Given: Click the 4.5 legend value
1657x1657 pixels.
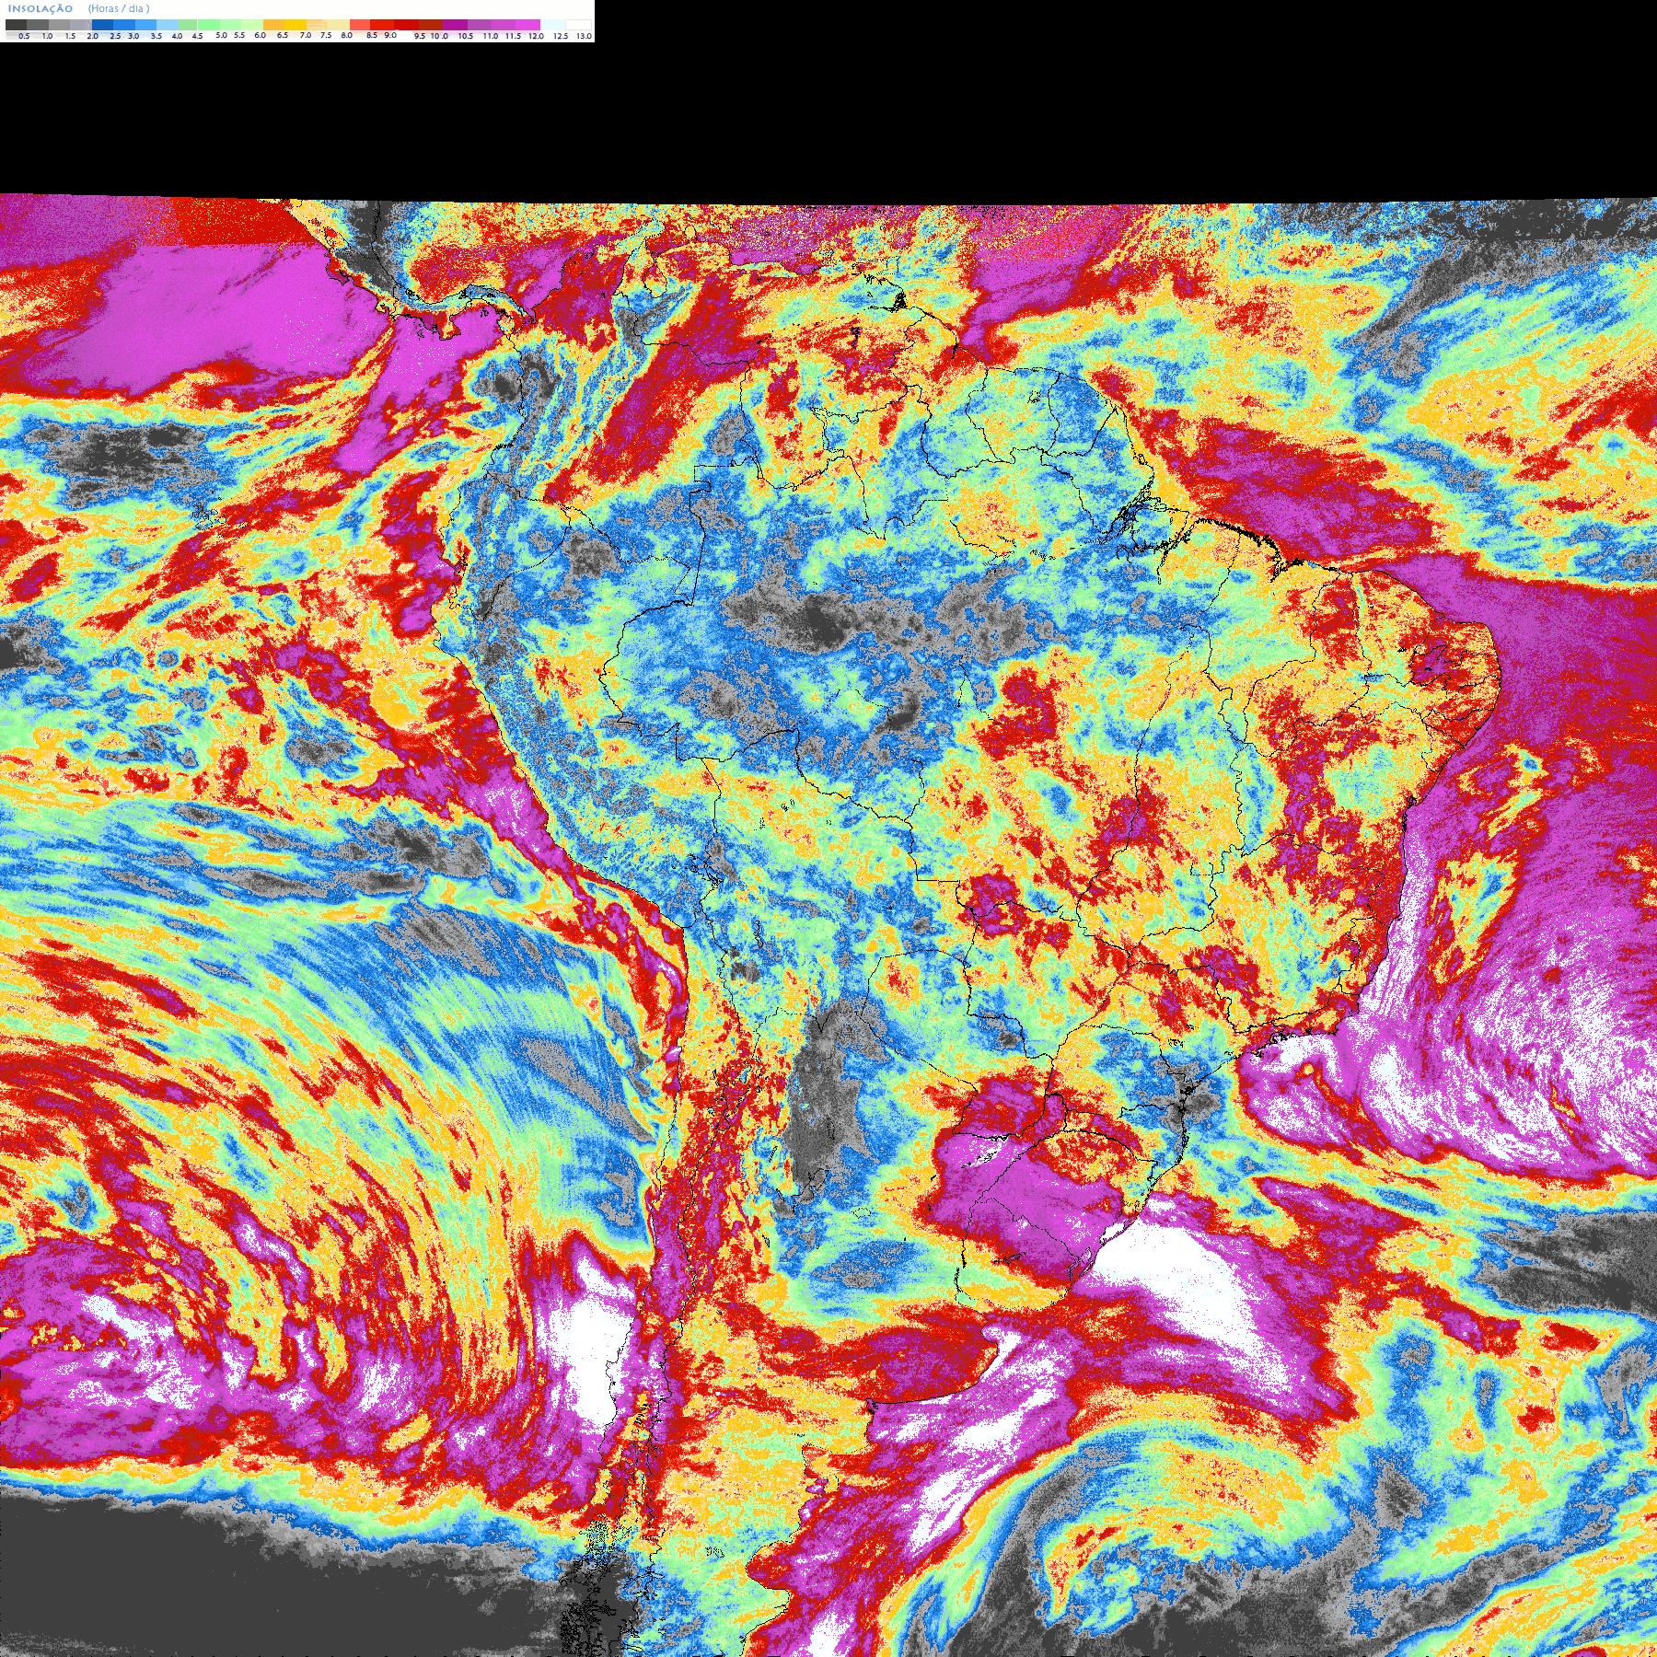Looking at the screenshot, I should 197,36.
